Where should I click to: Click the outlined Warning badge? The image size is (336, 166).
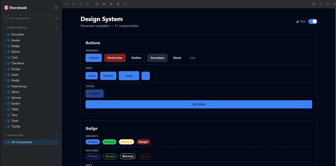click(x=128, y=156)
